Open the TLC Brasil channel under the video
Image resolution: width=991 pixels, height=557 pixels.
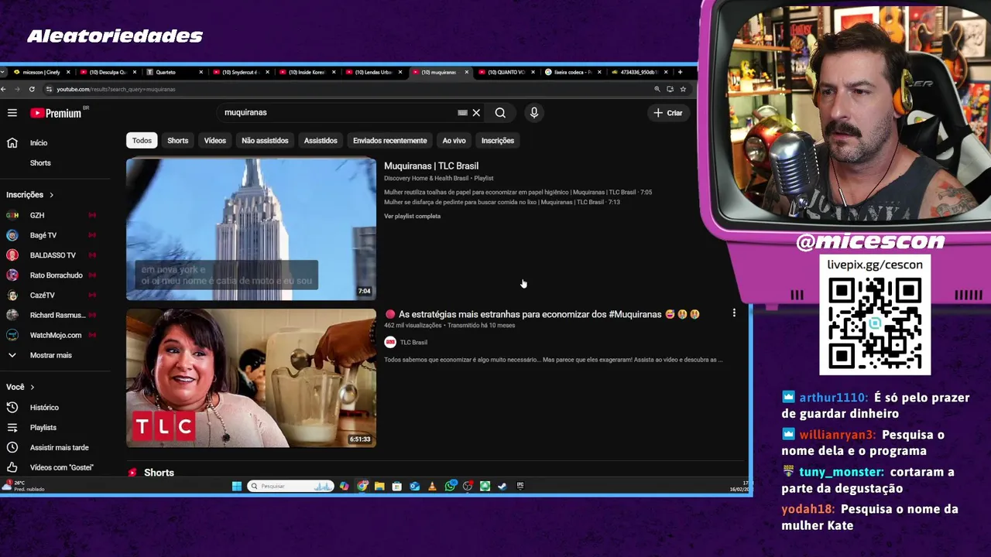point(413,343)
